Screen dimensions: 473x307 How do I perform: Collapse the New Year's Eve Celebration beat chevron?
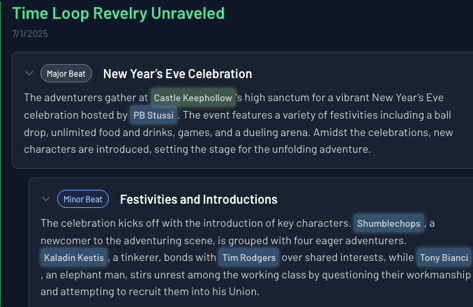pyautogui.click(x=29, y=73)
